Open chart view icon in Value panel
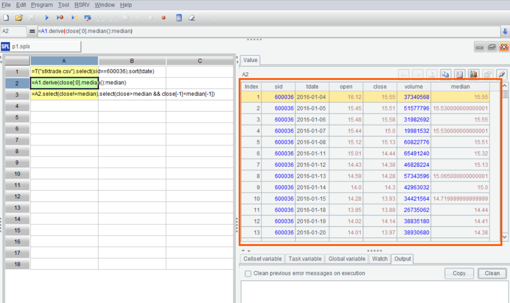 [473, 74]
